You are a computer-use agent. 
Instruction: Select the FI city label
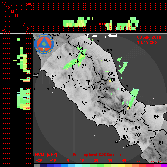point(58,43)
